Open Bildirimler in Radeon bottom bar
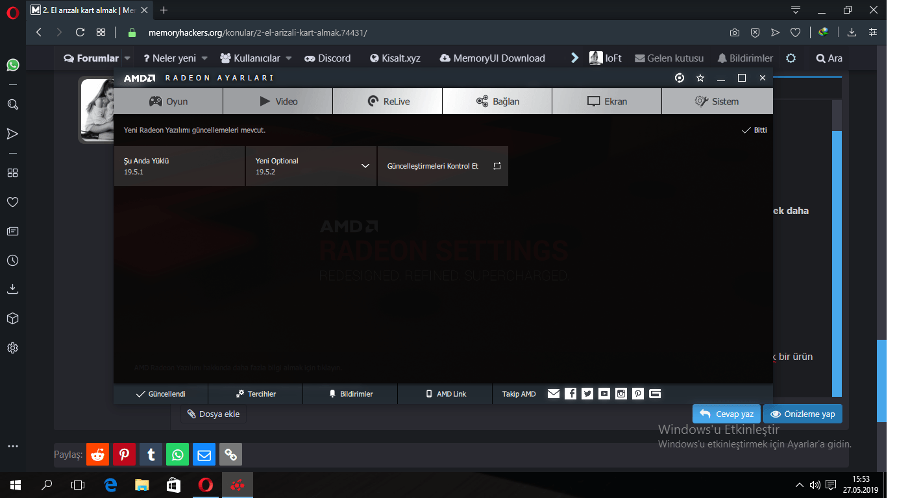 (x=350, y=394)
